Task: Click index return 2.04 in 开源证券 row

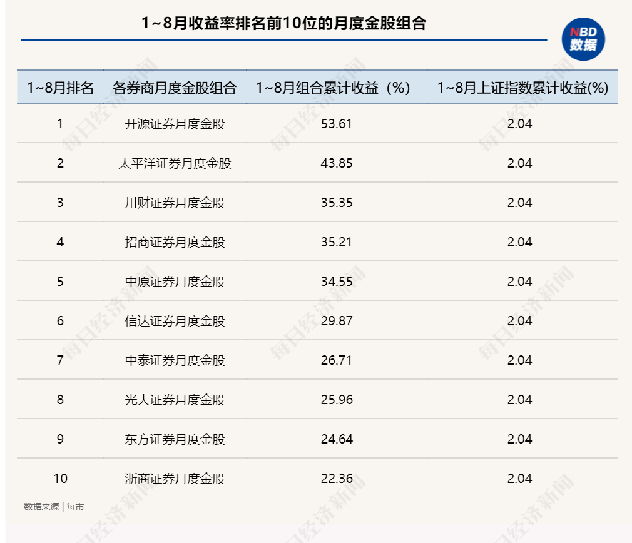Action: [519, 124]
